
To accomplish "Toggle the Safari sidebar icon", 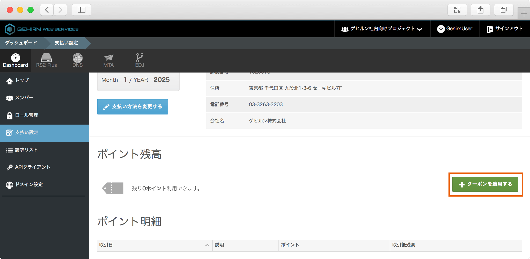I will click(x=81, y=10).
